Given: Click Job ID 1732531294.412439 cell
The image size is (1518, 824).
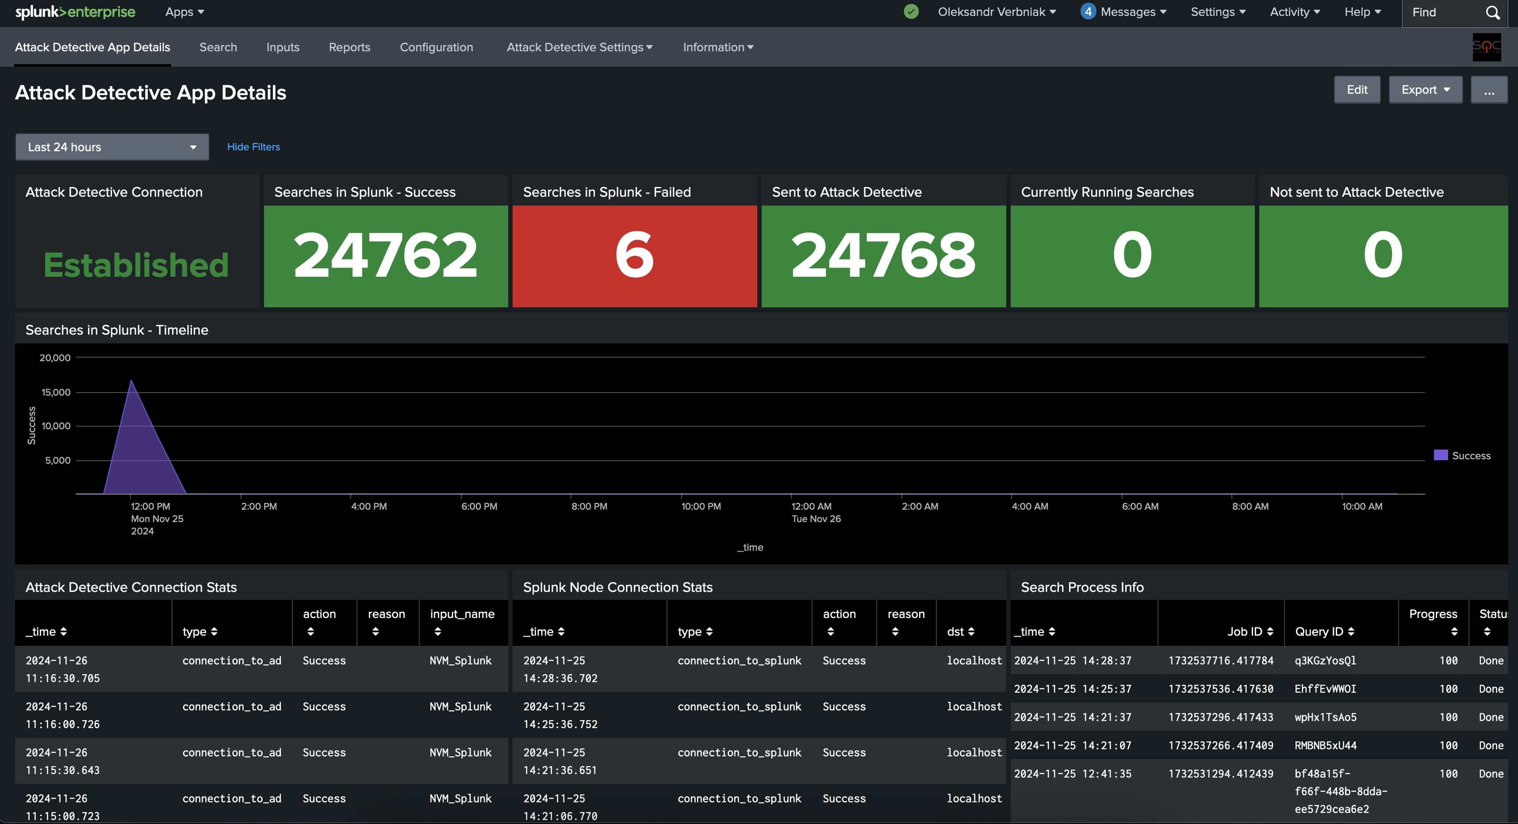Looking at the screenshot, I should click(x=1220, y=773).
